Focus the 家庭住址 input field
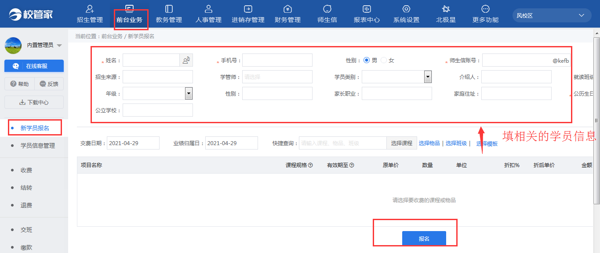Screen dimensions: 600x253 516,93
